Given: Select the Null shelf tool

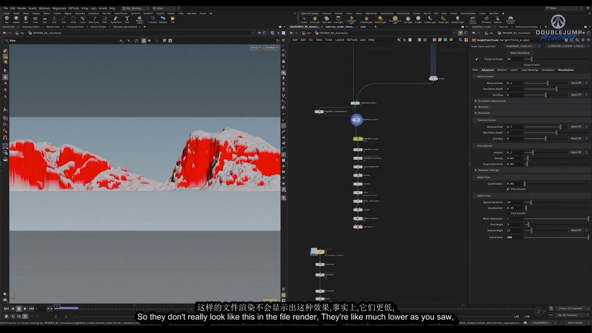Looking at the screenshot, I should tap(54, 20).
